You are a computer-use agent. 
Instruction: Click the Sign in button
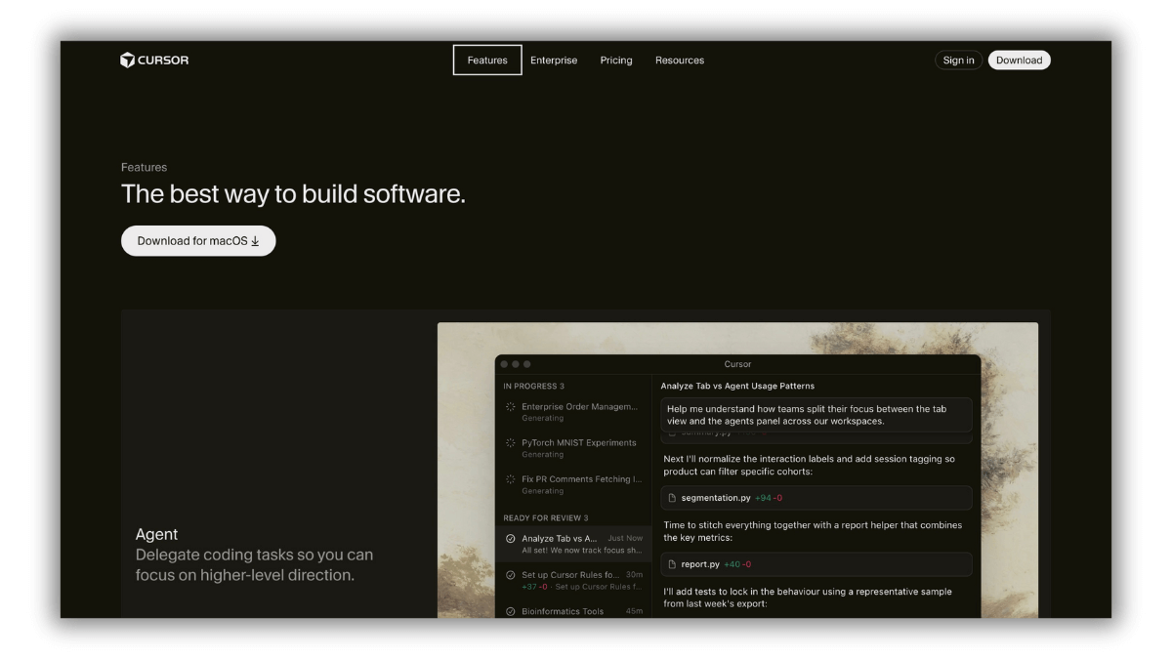pos(958,61)
